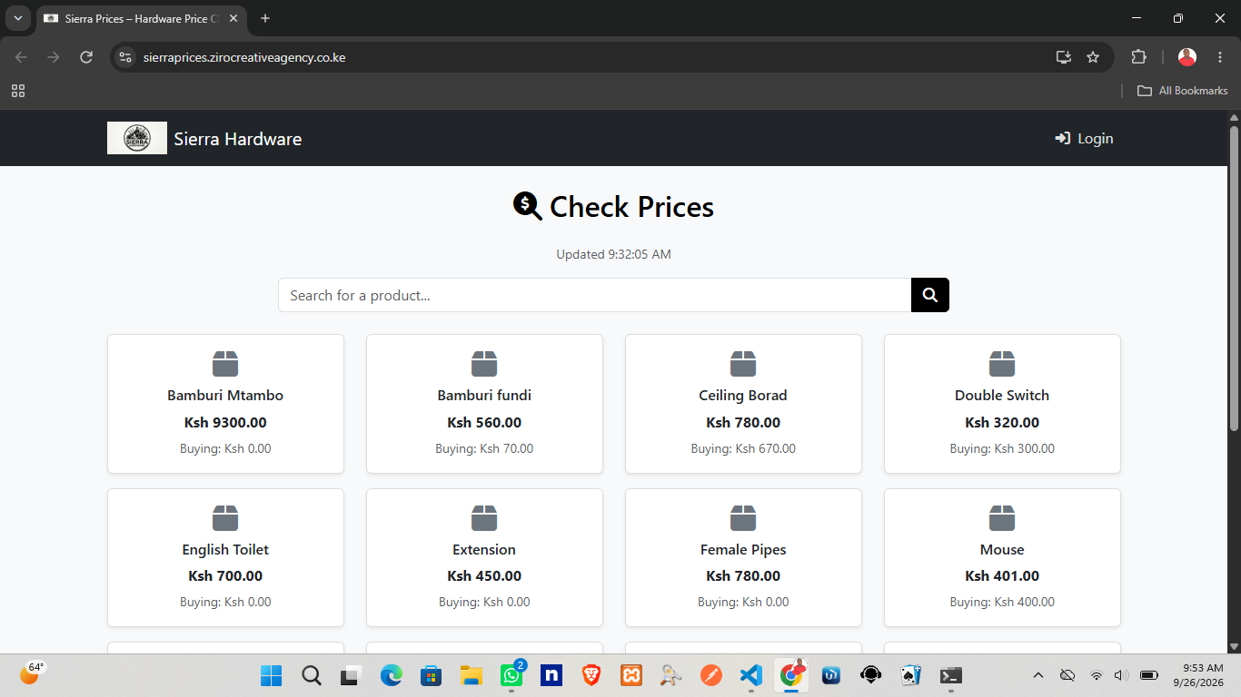Close the Sierra Prices tab
Screen dimensions: 1241x697
pyautogui.click(x=233, y=18)
